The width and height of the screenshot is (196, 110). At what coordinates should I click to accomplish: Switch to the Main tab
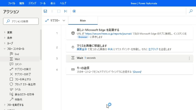pyautogui.click(x=83, y=20)
